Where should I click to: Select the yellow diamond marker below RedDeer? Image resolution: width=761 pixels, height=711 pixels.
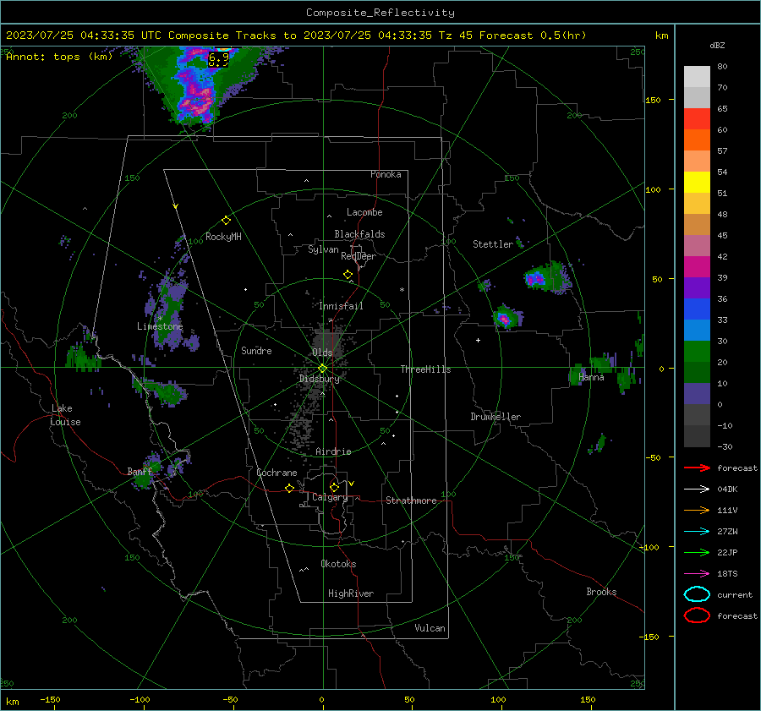click(x=348, y=275)
